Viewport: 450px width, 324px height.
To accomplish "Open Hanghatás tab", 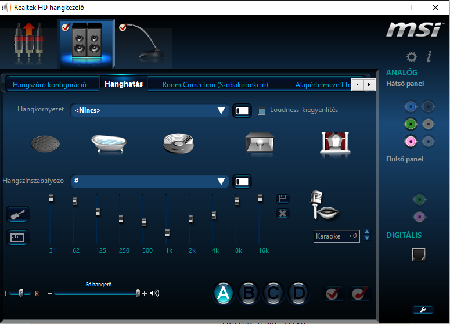I will click(x=124, y=84).
